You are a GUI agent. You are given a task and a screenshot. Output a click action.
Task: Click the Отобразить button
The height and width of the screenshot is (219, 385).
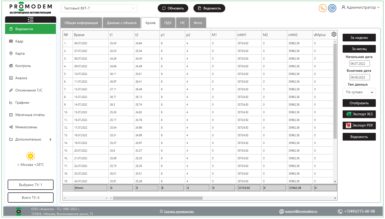pos(359,103)
